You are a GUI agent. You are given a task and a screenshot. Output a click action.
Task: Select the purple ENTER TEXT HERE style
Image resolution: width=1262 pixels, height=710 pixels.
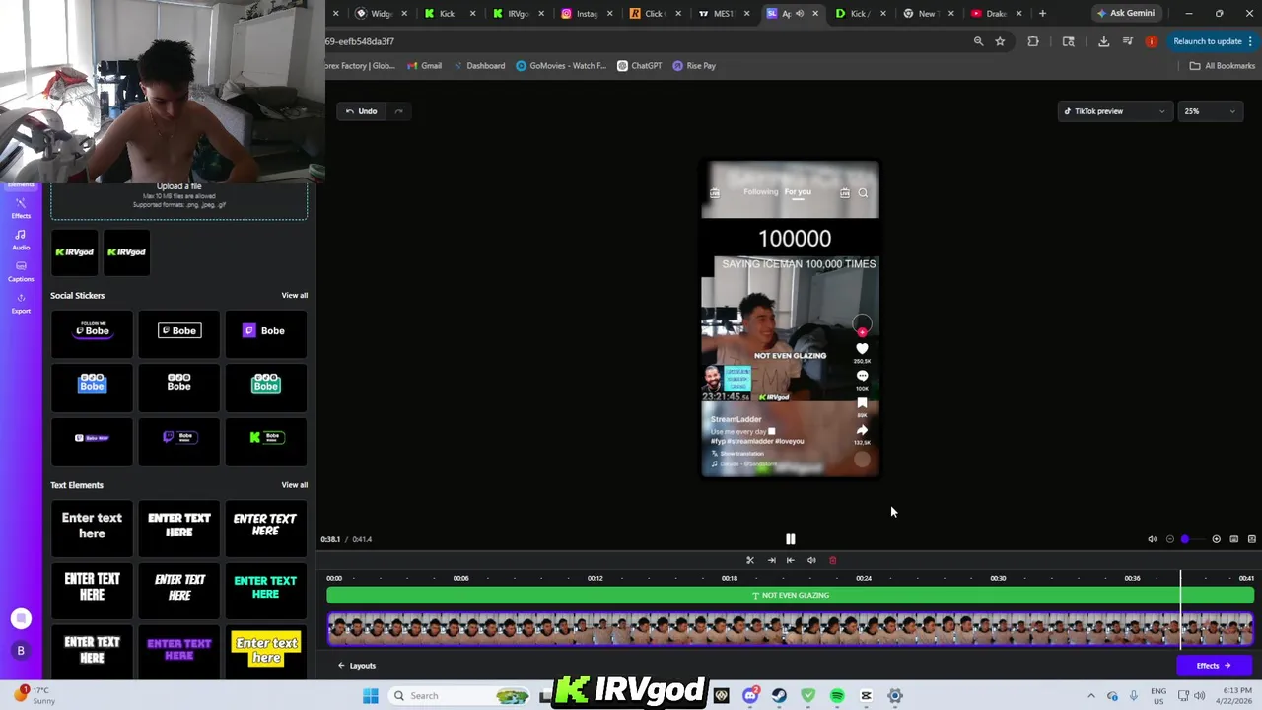(178, 650)
